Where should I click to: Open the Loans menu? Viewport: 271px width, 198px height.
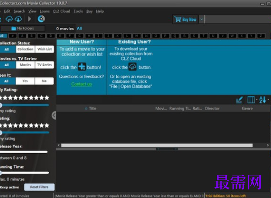44,12
